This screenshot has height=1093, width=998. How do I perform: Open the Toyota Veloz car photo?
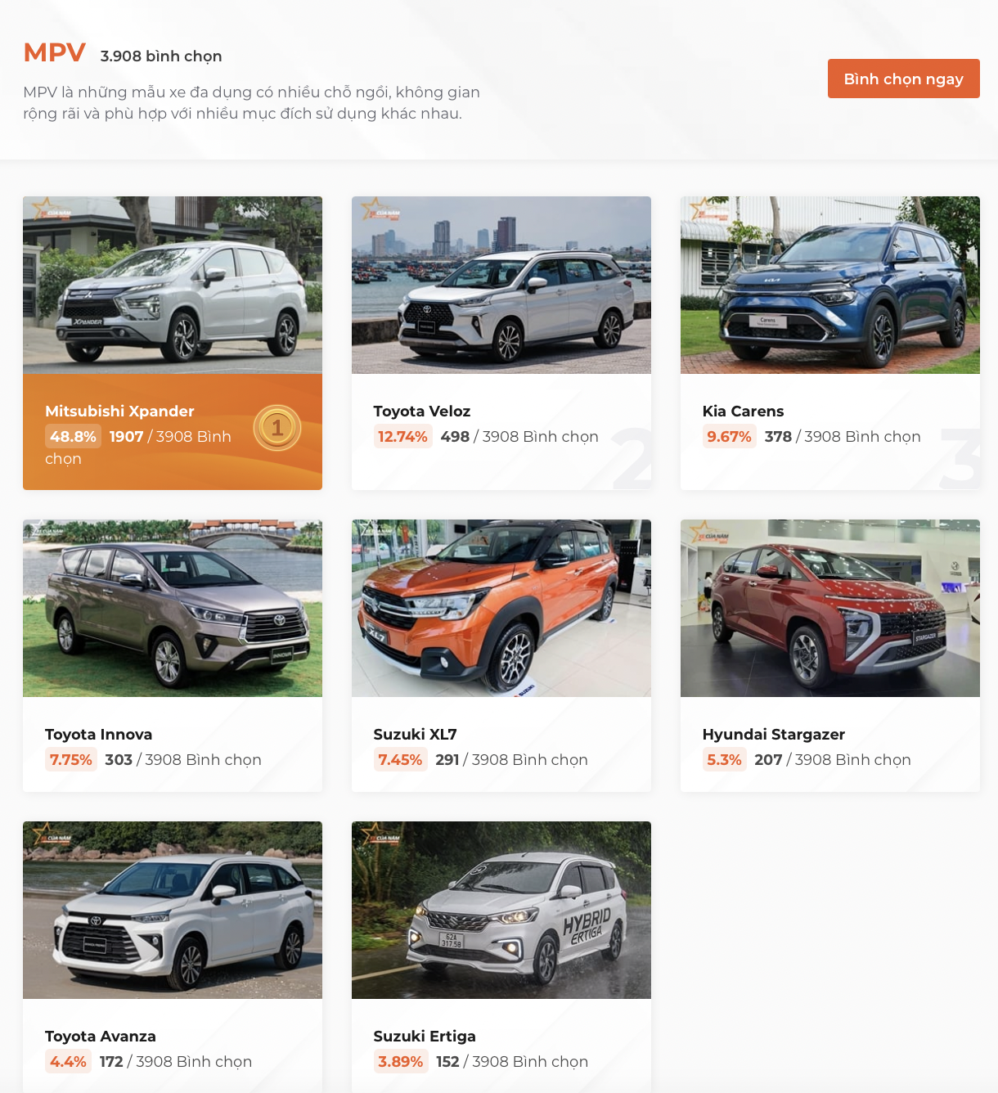[501, 285]
